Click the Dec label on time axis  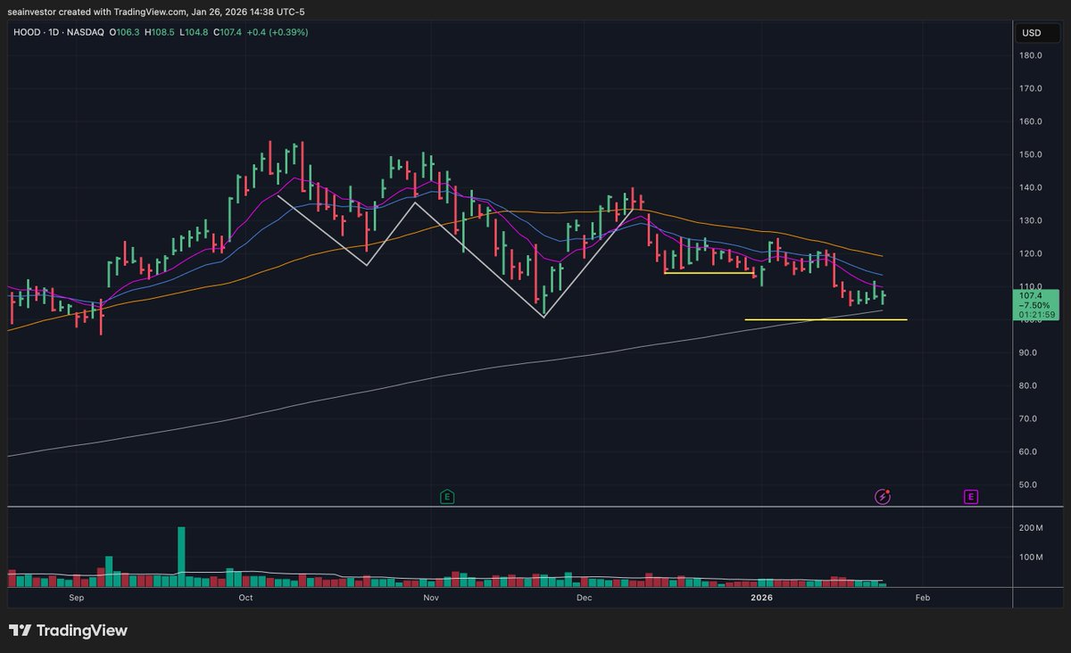pyautogui.click(x=585, y=598)
